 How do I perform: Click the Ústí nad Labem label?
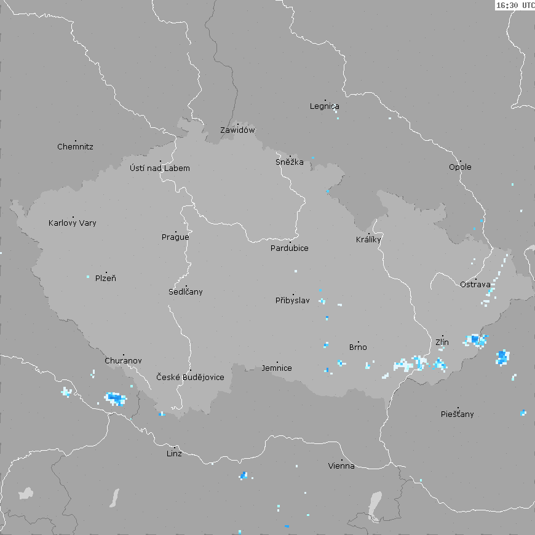(x=160, y=168)
